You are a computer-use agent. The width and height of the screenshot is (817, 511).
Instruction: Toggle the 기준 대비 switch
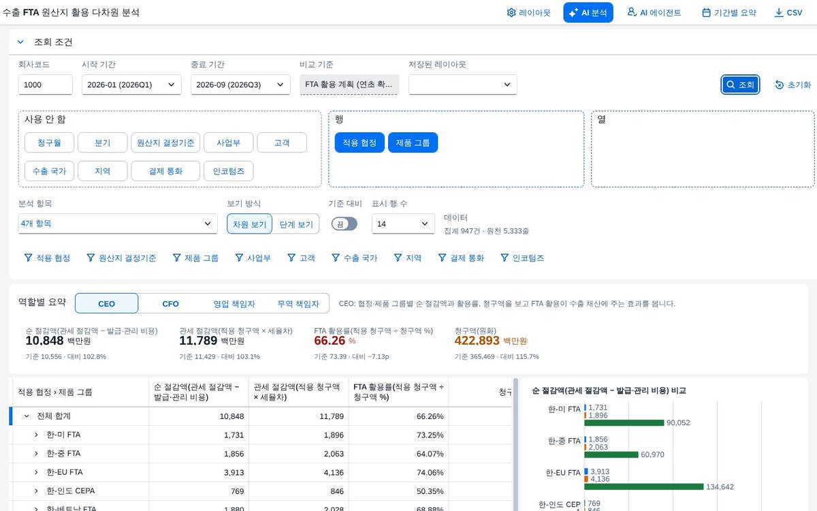click(345, 223)
